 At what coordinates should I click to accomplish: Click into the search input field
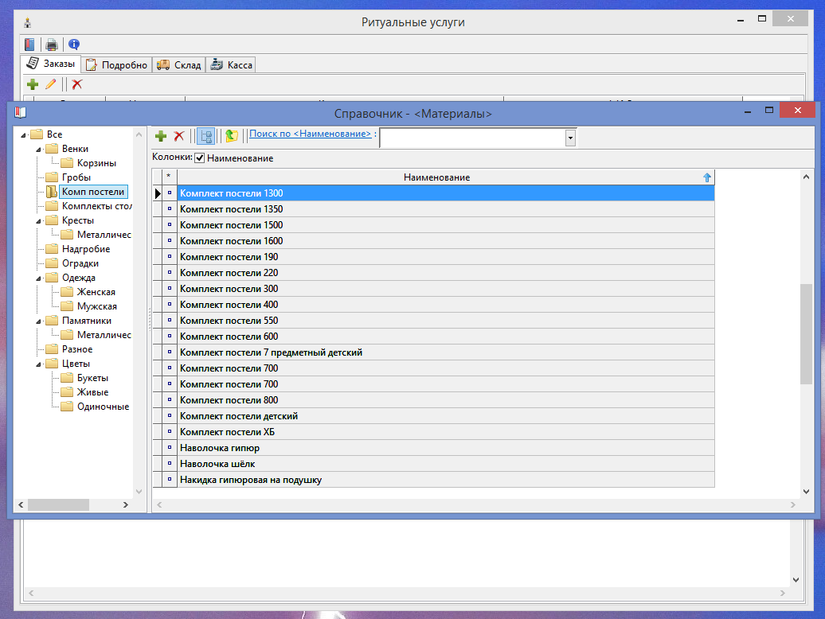[472, 138]
